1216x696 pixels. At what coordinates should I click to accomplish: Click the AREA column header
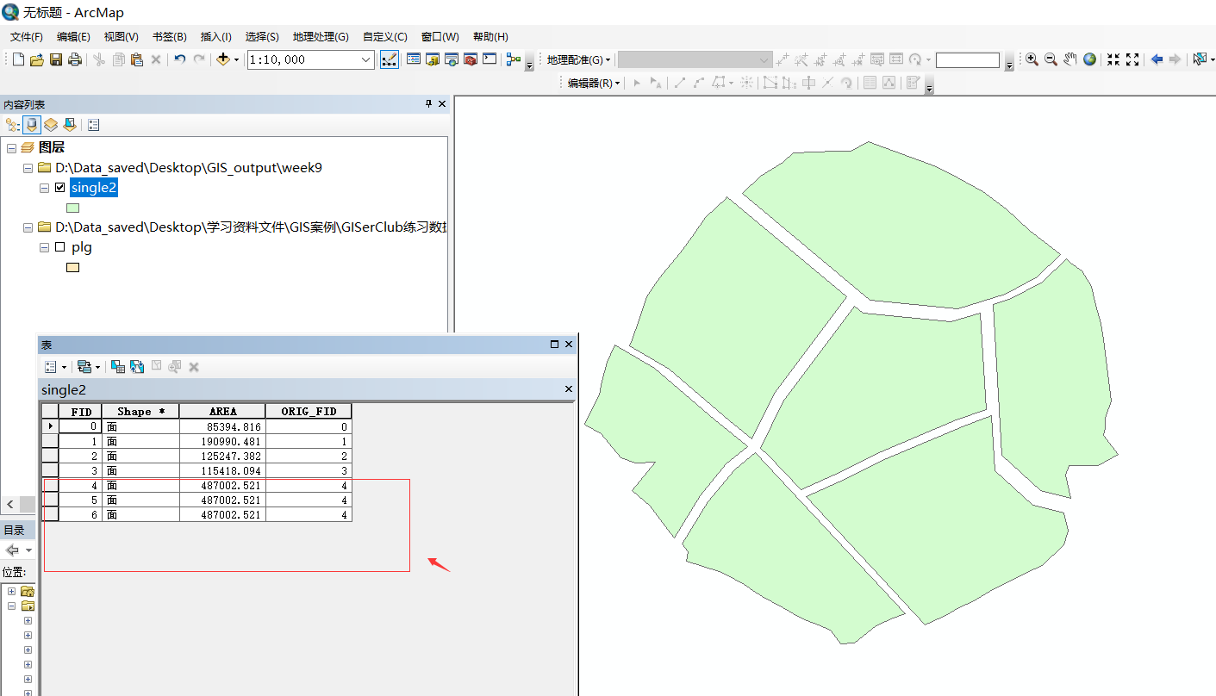click(222, 412)
